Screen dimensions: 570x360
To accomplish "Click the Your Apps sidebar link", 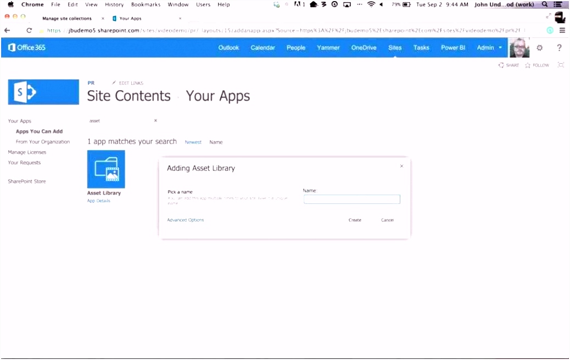I will click(x=20, y=121).
